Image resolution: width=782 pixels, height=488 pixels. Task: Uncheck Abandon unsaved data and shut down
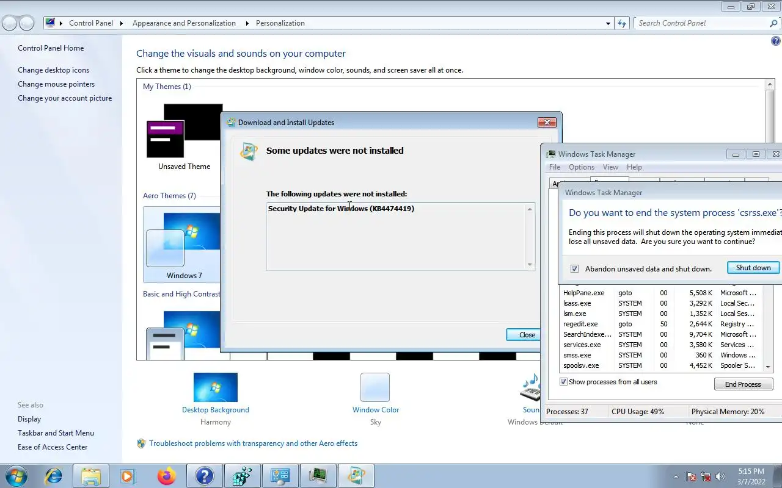click(574, 268)
